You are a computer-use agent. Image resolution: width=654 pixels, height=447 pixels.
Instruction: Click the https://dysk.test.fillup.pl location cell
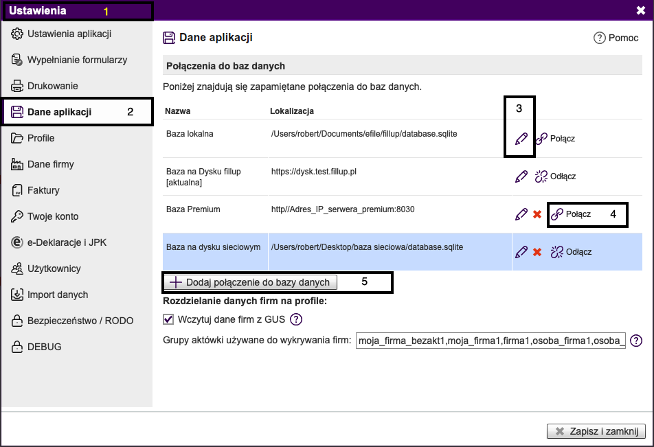[314, 172]
